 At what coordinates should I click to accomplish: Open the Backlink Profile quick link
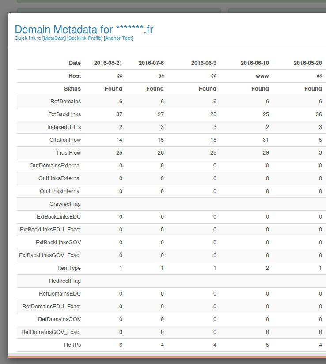click(x=85, y=38)
